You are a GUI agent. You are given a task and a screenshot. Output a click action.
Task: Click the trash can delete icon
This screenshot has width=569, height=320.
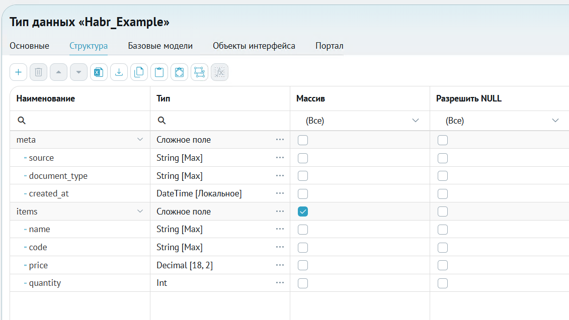pyautogui.click(x=38, y=72)
